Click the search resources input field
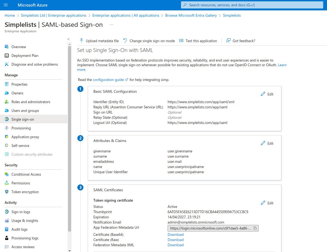This screenshot has height=252, width=327. [x=252, y=5]
